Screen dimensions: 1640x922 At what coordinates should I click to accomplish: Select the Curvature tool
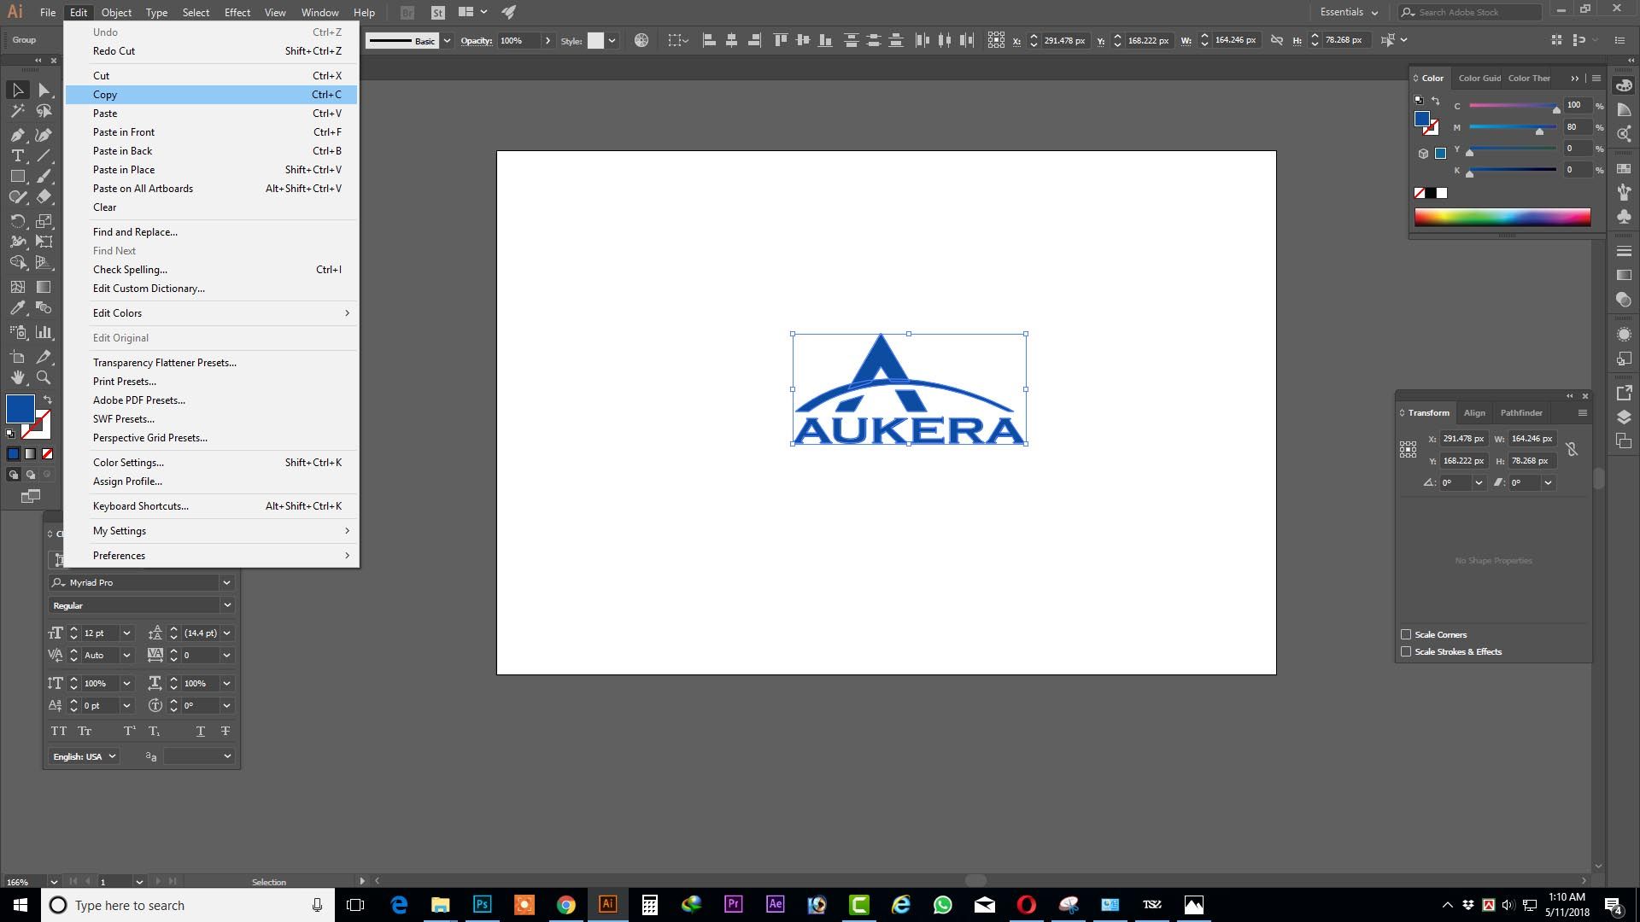[44, 135]
